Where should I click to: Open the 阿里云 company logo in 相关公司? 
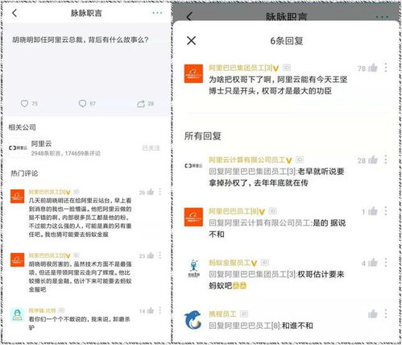[x=18, y=148]
